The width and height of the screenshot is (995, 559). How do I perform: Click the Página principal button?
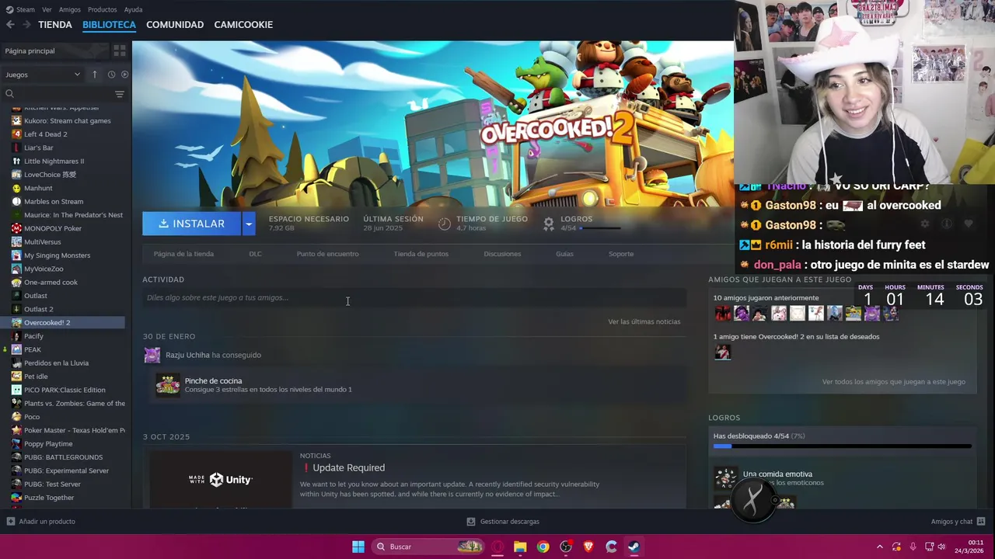click(x=54, y=50)
